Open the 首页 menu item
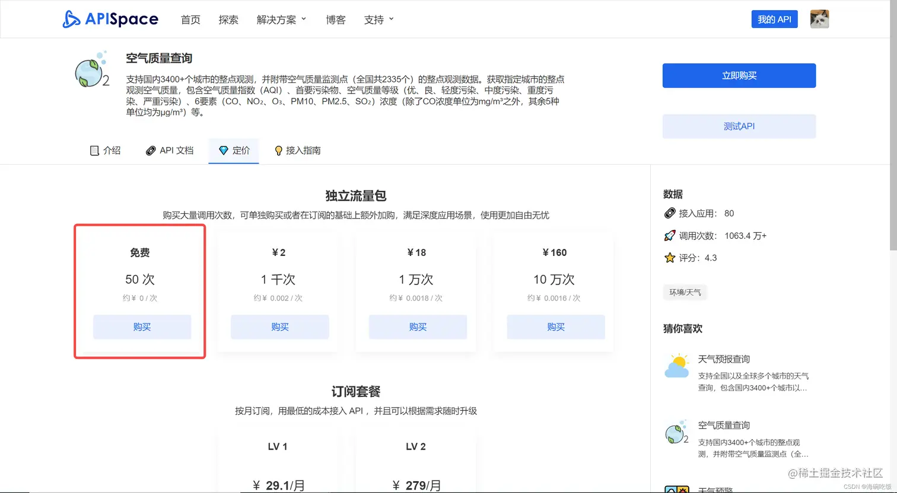Image resolution: width=897 pixels, height=493 pixels. [190, 19]
